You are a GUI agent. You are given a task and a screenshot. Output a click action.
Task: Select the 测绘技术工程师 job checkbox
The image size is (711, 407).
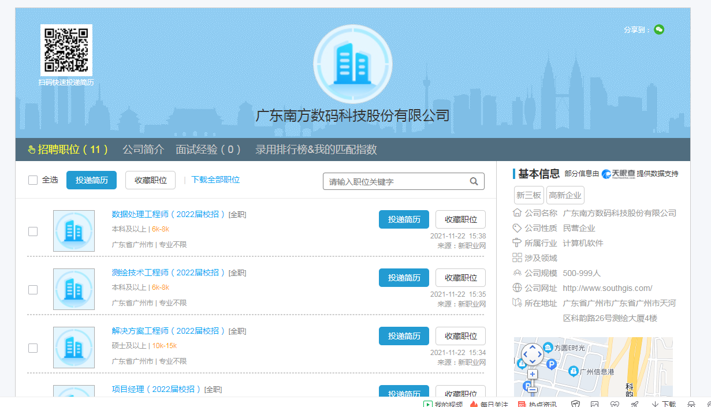coord(33,290)
